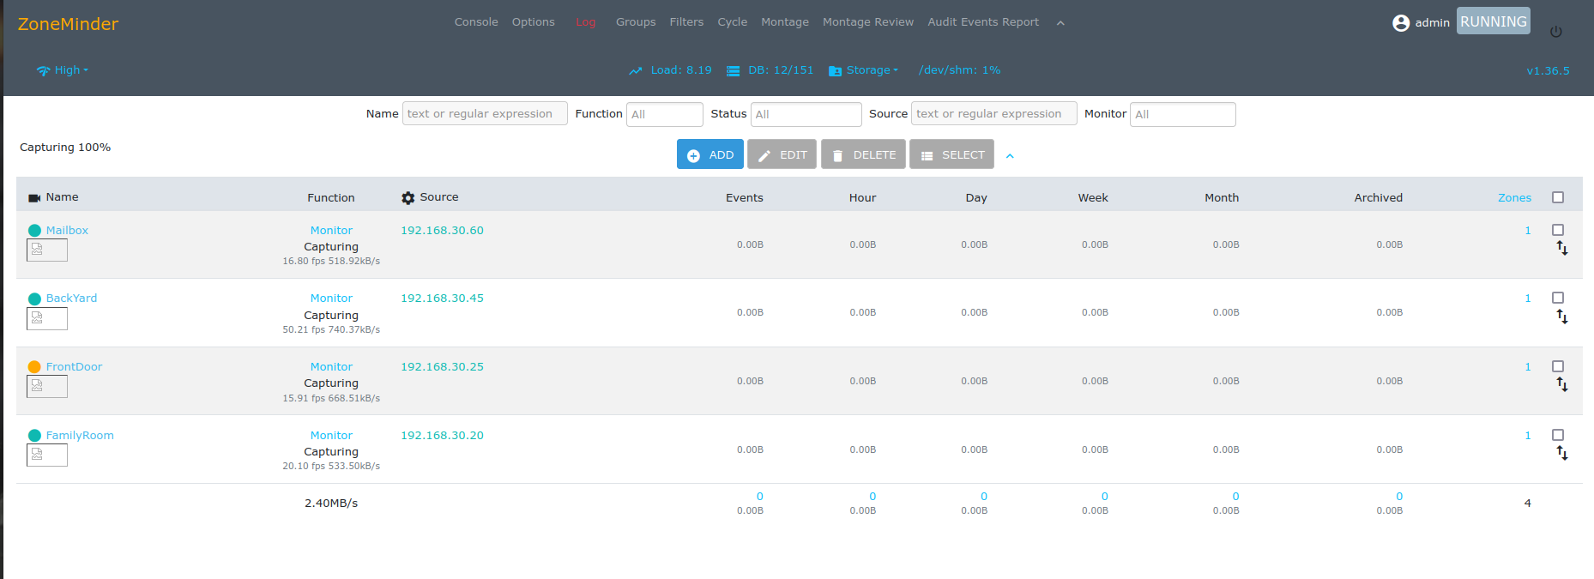Click Mailbox reorder arrows icon

1562,249
